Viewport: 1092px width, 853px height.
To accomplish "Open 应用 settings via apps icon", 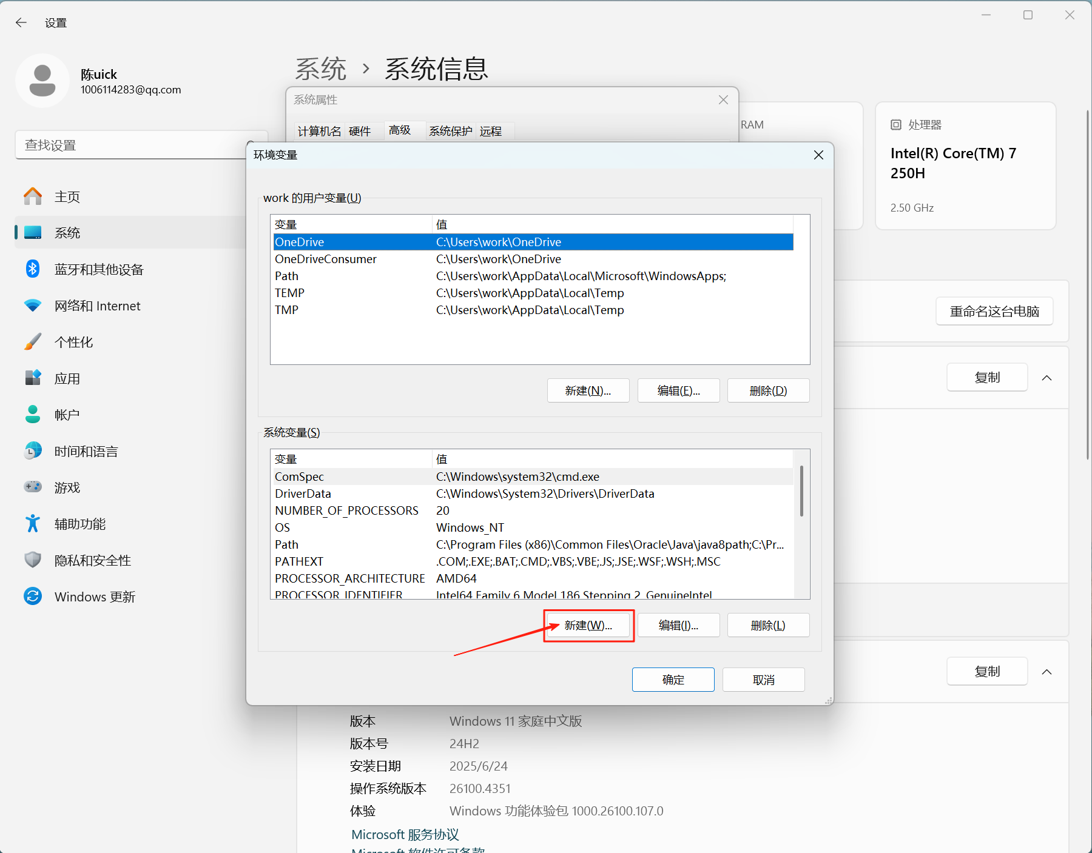I will 33,378.
